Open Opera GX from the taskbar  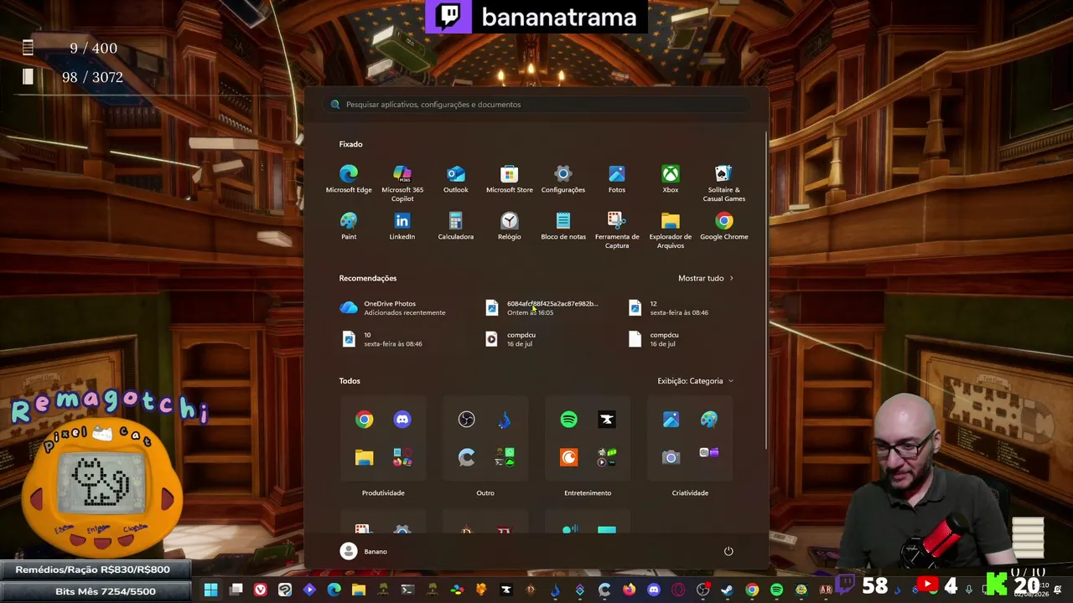click(x=678, y=590)
